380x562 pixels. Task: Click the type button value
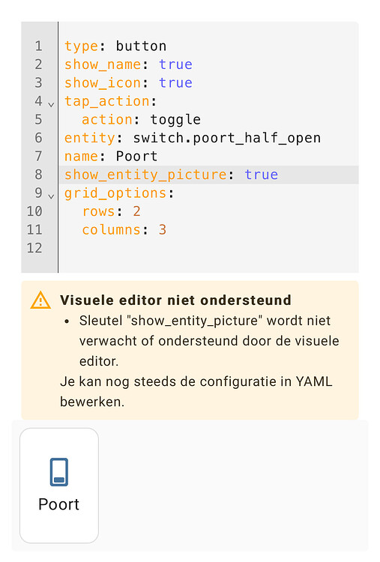click(x=141, y=46)
